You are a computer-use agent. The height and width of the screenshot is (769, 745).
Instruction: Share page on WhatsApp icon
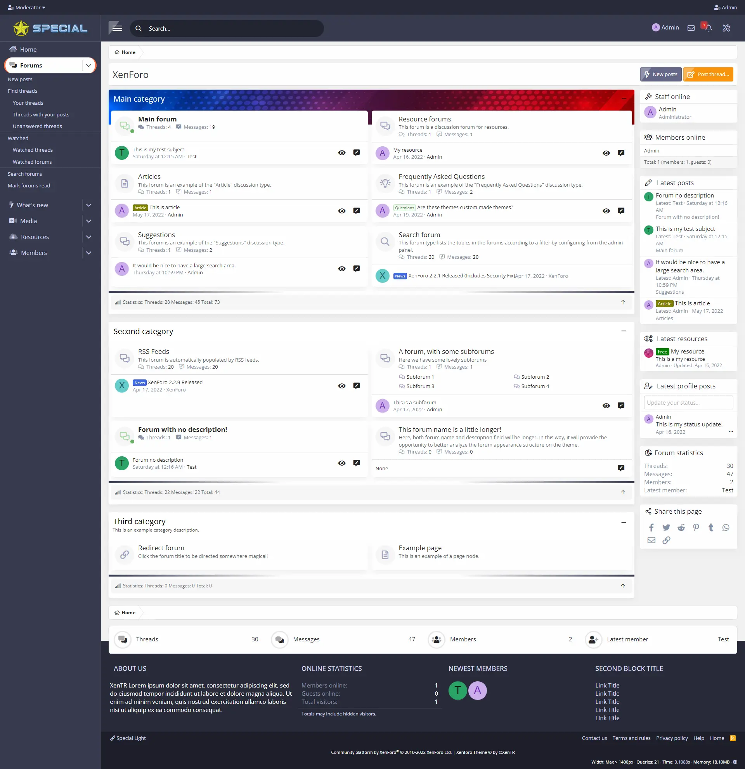726,528
